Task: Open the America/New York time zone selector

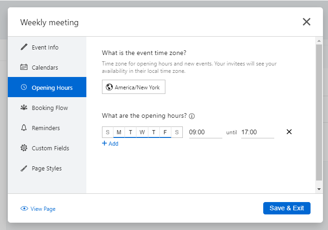Action: click(133, 87)
